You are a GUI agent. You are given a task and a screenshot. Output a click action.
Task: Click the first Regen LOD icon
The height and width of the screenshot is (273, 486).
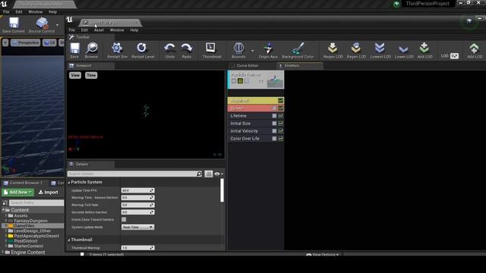(333, 49)
